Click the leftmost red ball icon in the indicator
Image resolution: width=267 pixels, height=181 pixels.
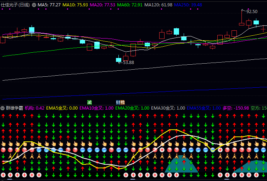coord(3,150)
